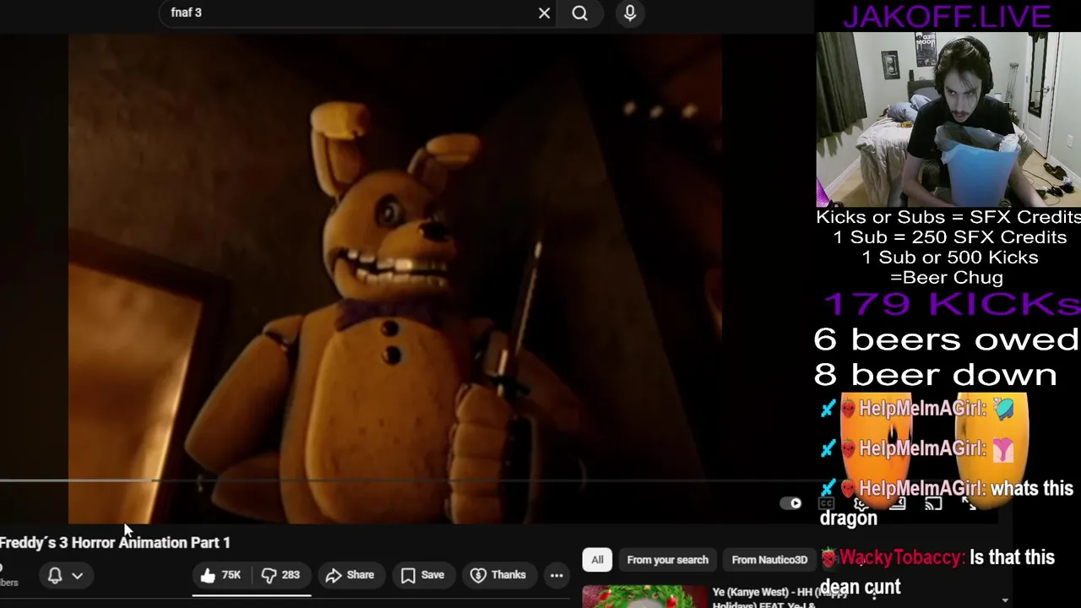
Task: Expand the notification options chevron
Action: [x=77, y=575]
